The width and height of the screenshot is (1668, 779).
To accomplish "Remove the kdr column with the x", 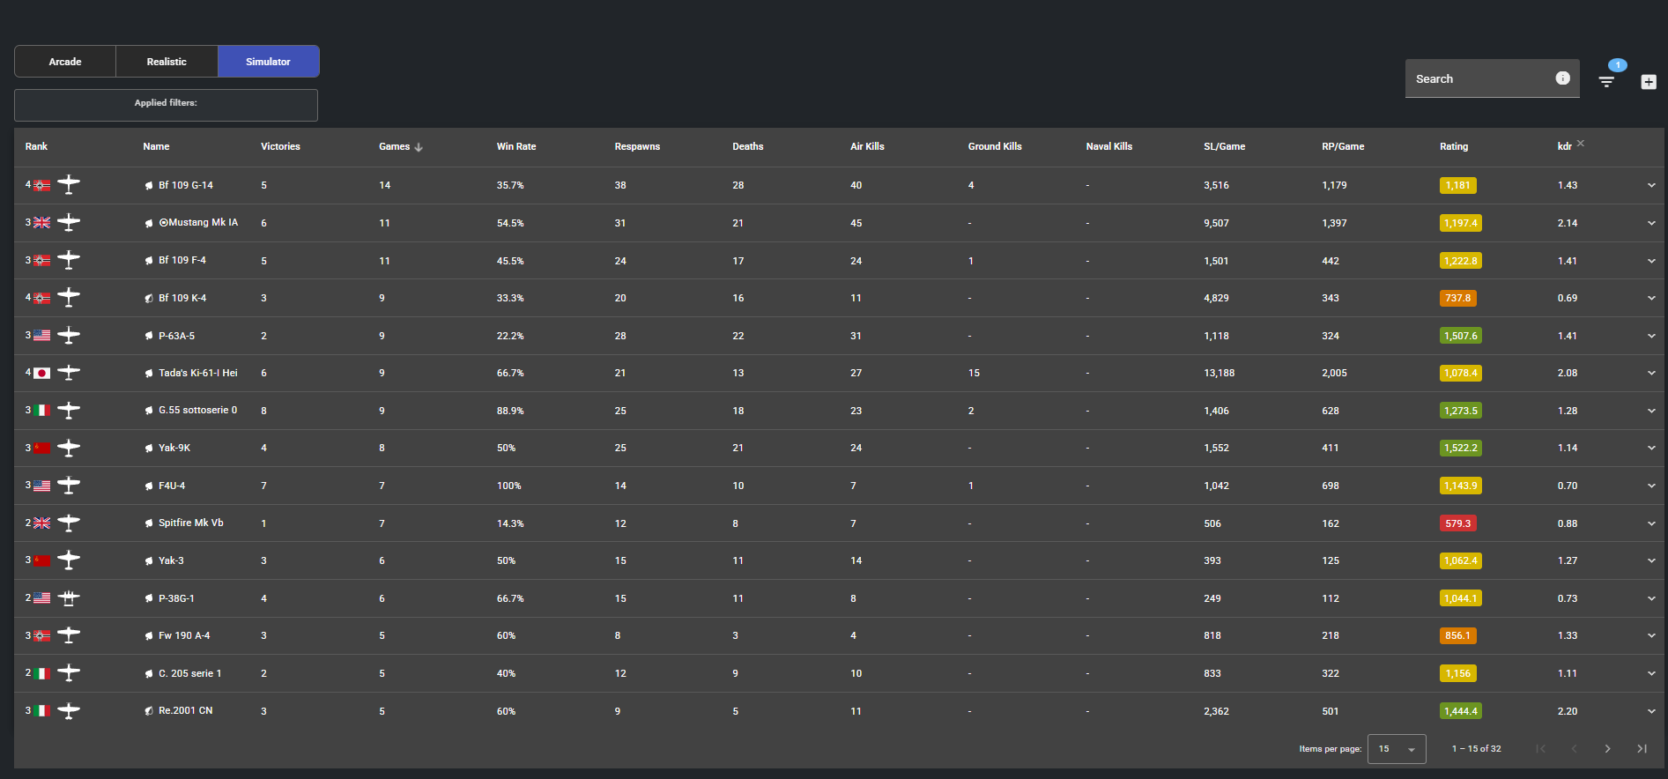I will pos(1581,144).
